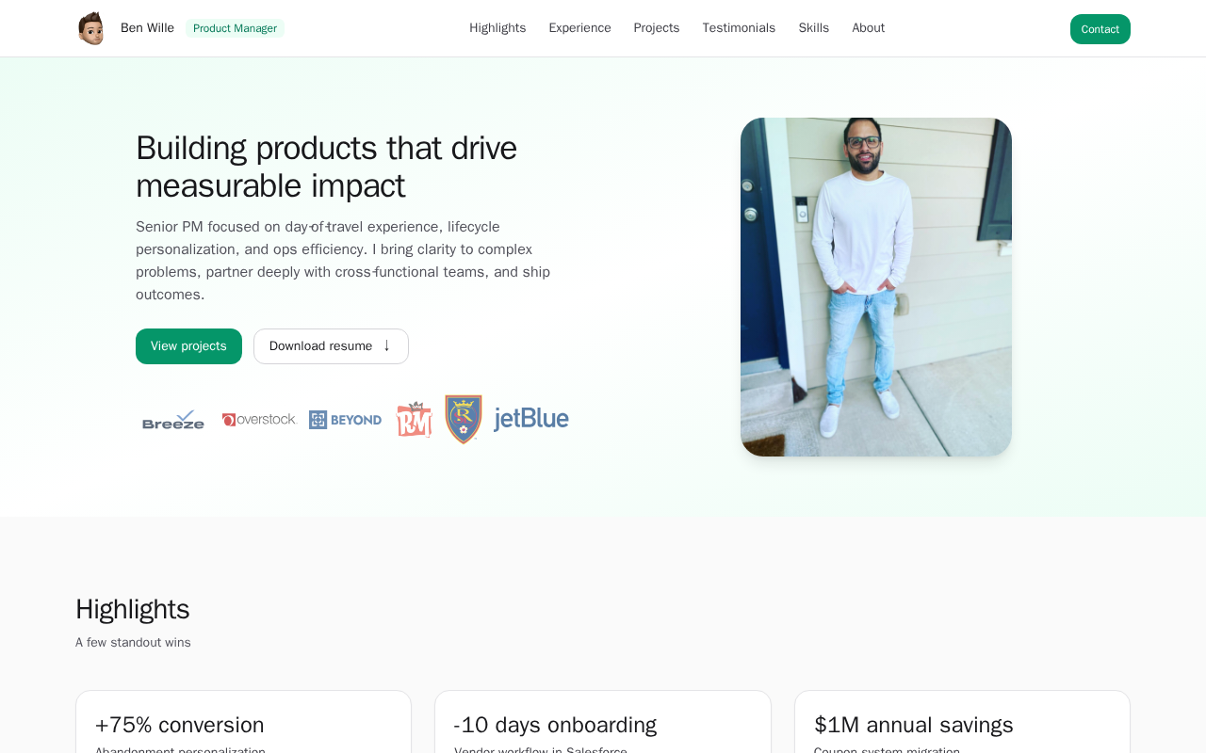
Task: Click Ben Wille's avatar icon
Action: point(91,28)
